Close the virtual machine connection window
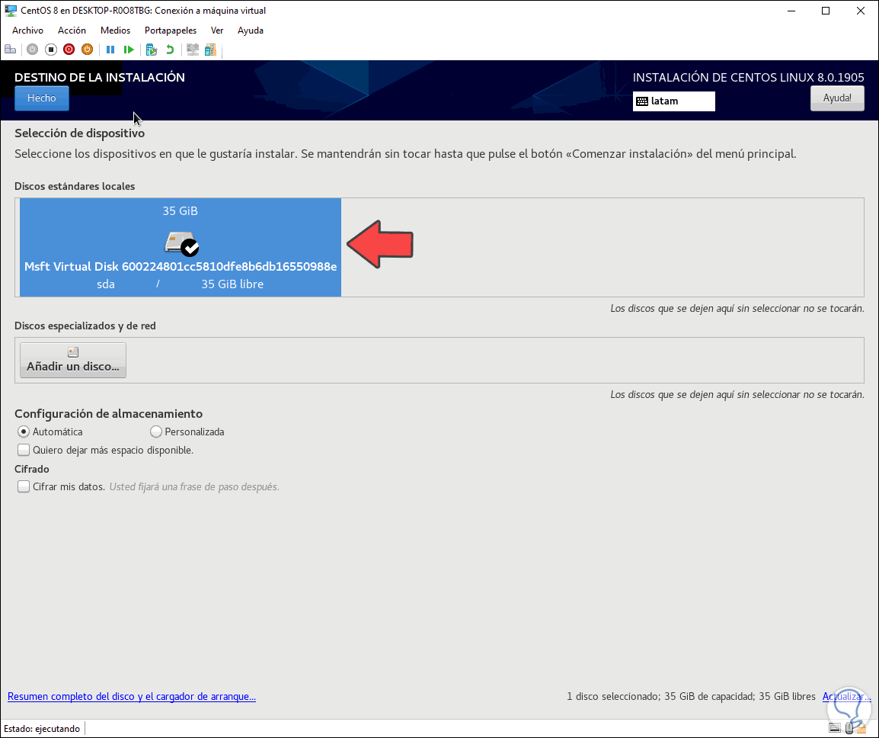 [x=861, y=11]
